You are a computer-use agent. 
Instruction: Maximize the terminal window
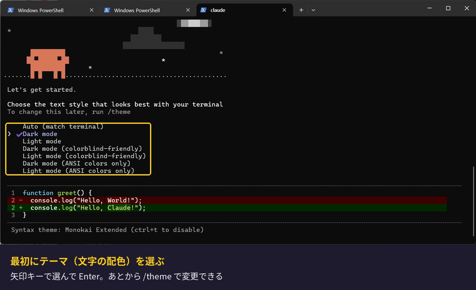(448, 8)
